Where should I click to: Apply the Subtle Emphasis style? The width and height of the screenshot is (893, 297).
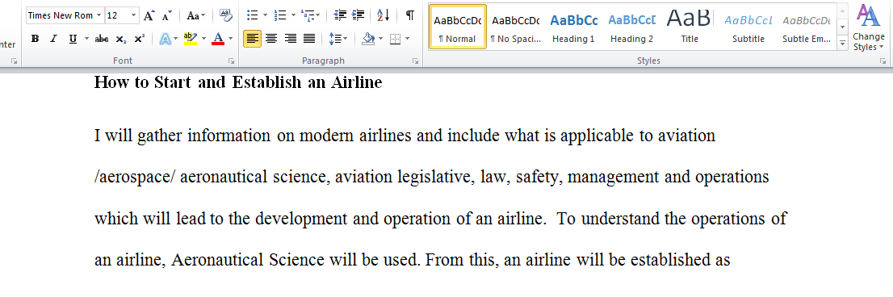tap(807, 27)
